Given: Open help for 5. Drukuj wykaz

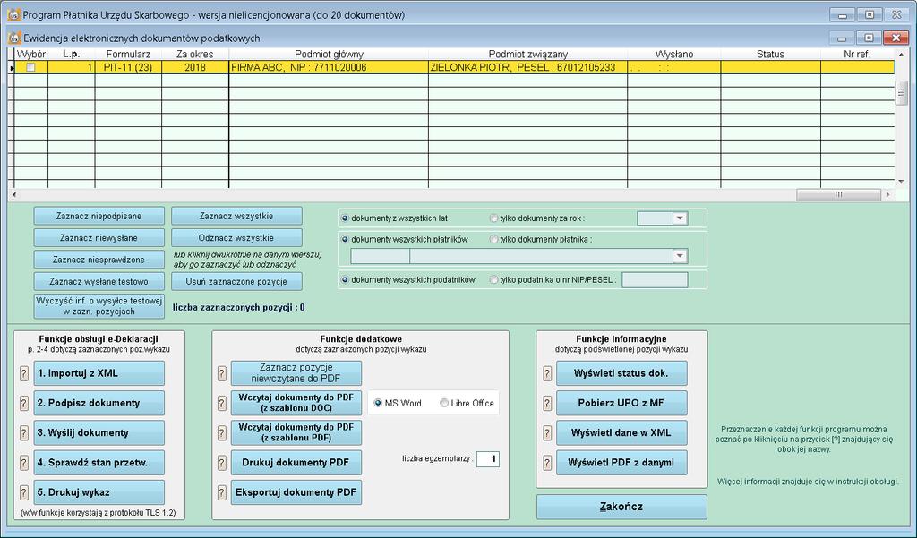Looking at the screenshot, I should (24, 492).
